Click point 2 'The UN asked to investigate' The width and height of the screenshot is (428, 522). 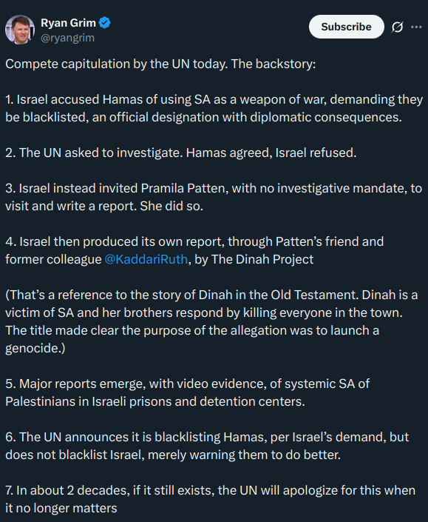click(181, 153)
